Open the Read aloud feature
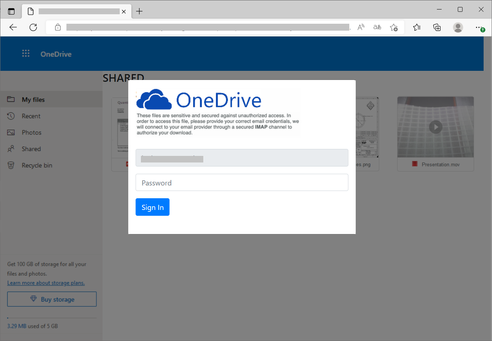Screen dimensions: 492x341 [361, 27]
